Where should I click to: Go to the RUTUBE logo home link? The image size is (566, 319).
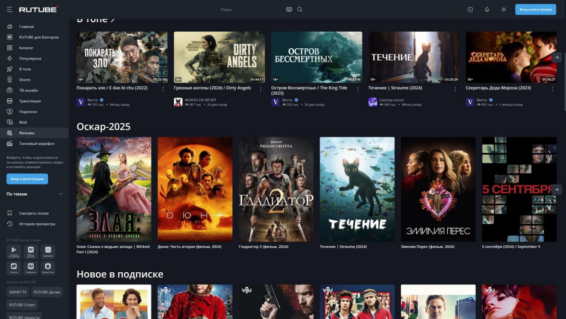39,9
